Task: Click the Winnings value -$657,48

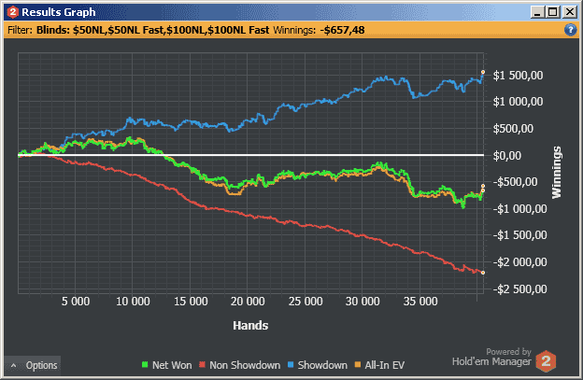Action: pos(343,30)
